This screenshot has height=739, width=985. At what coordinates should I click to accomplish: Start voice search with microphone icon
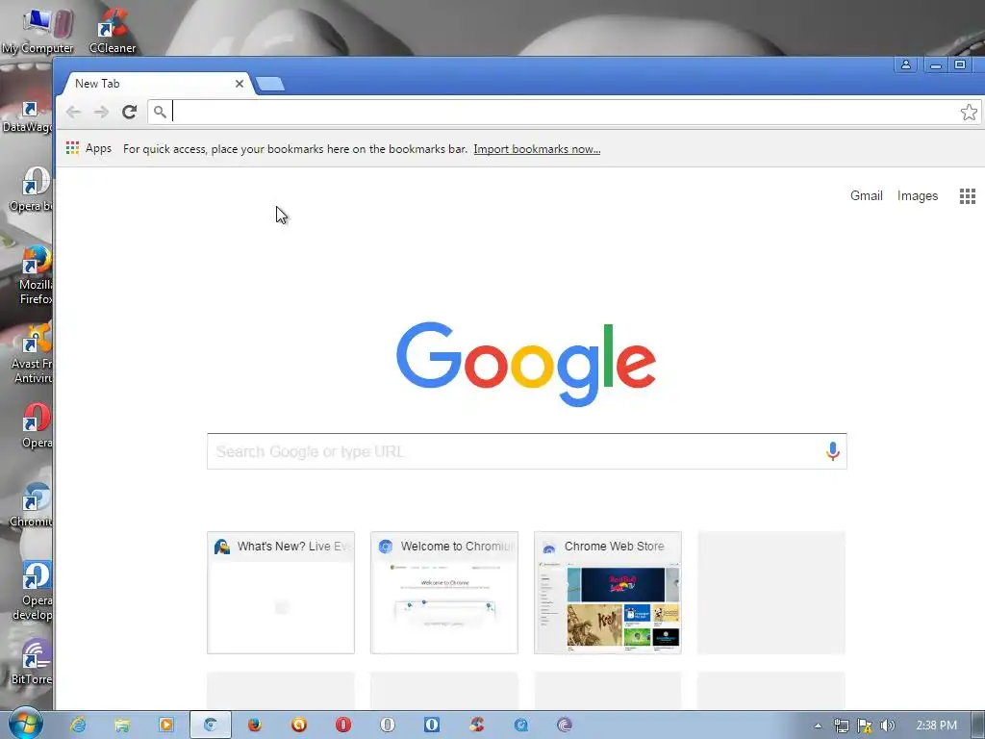click(832, 451)
